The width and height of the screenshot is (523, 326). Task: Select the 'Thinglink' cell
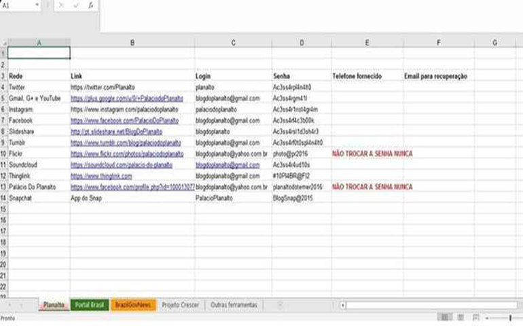[39, 176]
